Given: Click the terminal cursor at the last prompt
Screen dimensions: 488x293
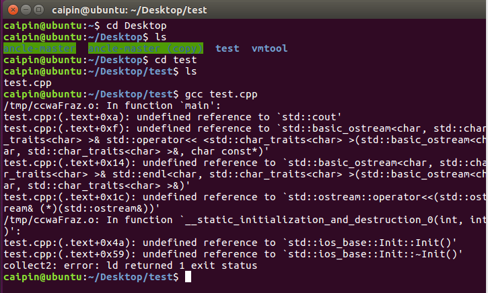Looking at the screenshot, I should pos(188,277).
